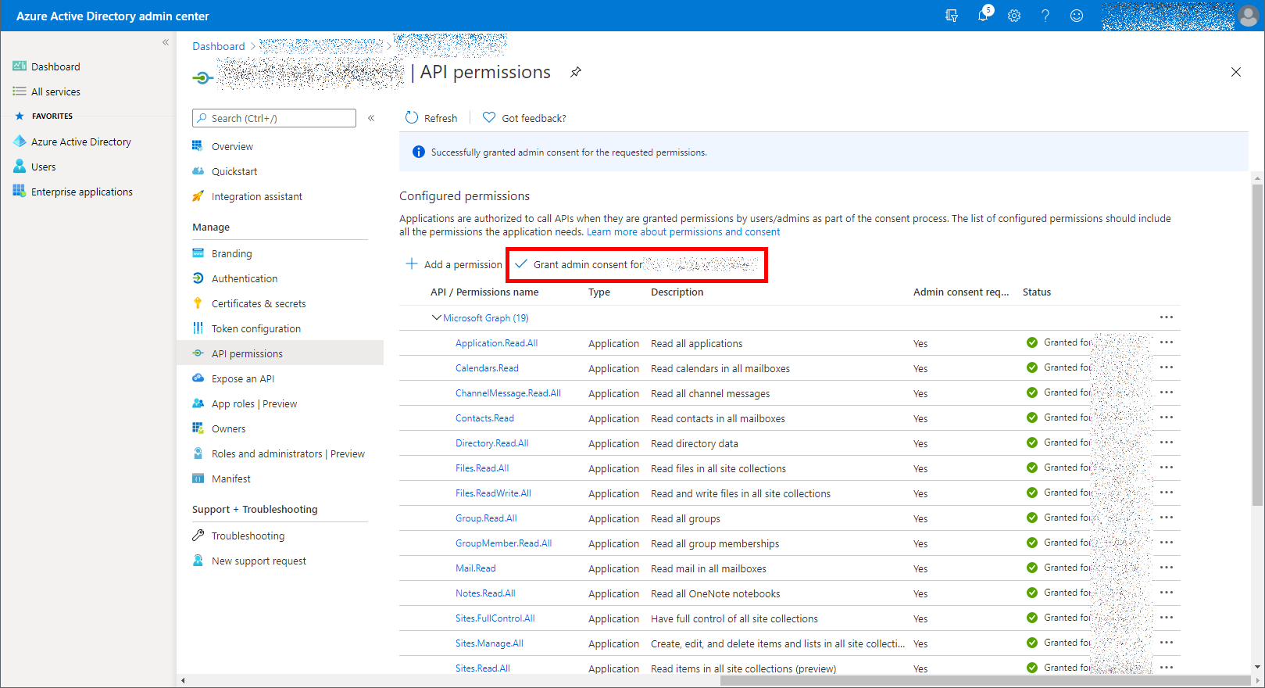Screen dimensions: 1265x688
Task: Click the Search (Ctrl+/) field
Action: pos(274,118)
